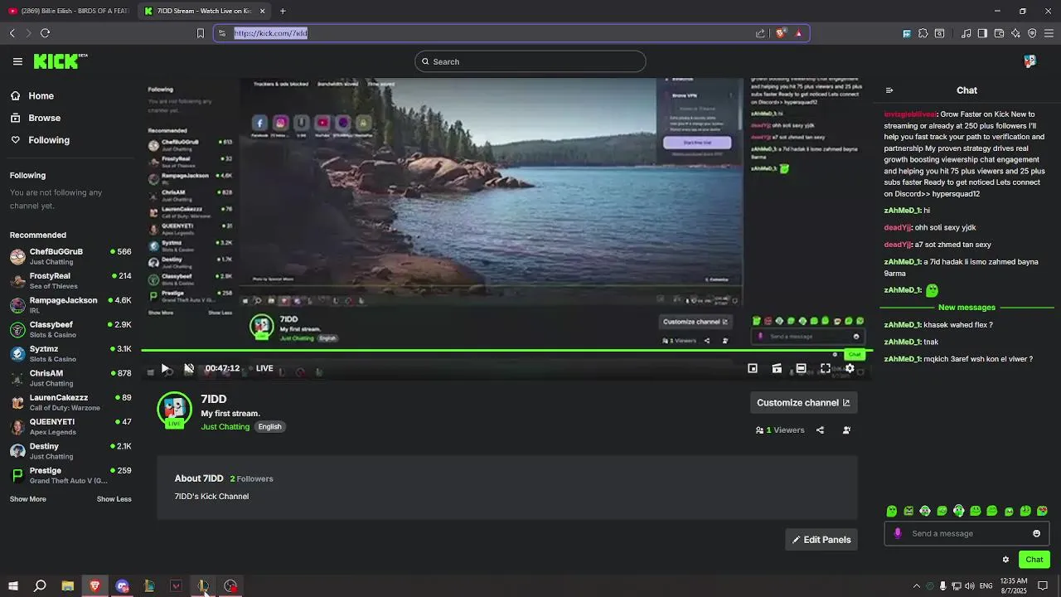Insert the heart-eyes Kick emote
Viewport: 1061px width, 597px height.
[1042, 511]
